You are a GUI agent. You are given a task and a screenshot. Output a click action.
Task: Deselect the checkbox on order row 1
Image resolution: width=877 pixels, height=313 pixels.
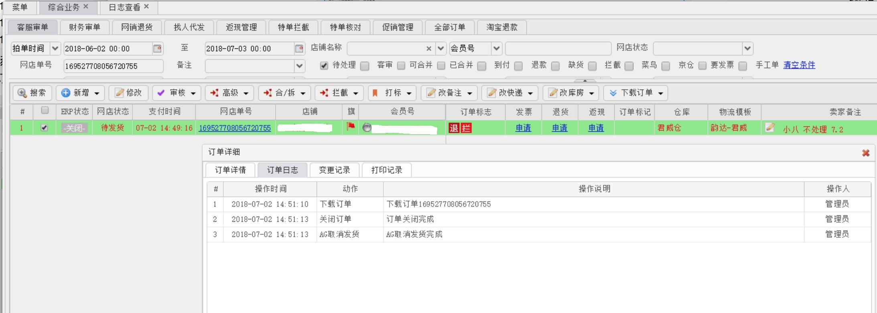point(45,128)
